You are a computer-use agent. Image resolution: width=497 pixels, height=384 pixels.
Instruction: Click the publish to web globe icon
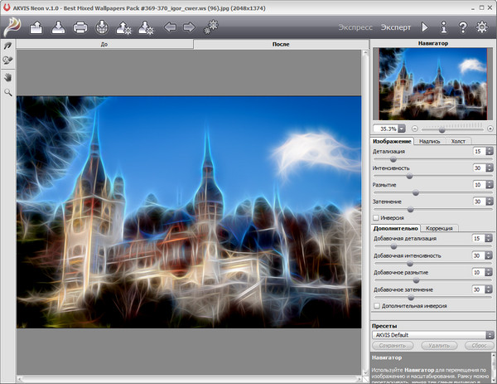coord(102,27)
